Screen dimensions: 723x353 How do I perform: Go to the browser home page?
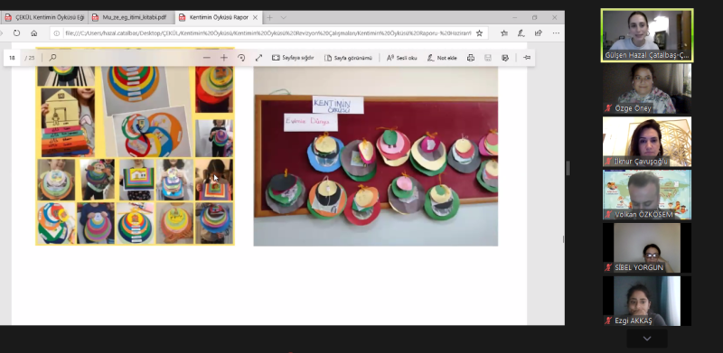coord(33,33)
